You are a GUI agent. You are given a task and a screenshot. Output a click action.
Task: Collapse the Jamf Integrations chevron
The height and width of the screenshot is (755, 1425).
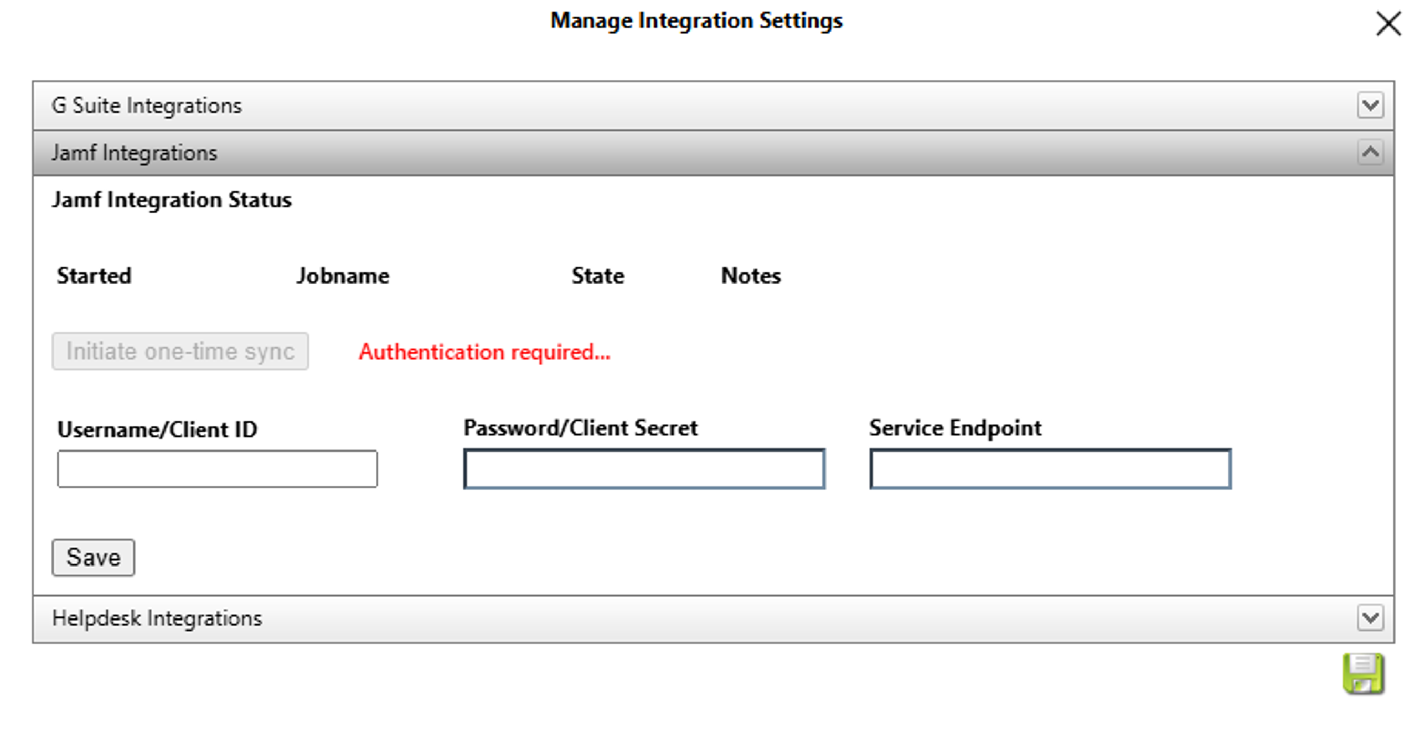pyautogui.click(x=1370, y=152)
